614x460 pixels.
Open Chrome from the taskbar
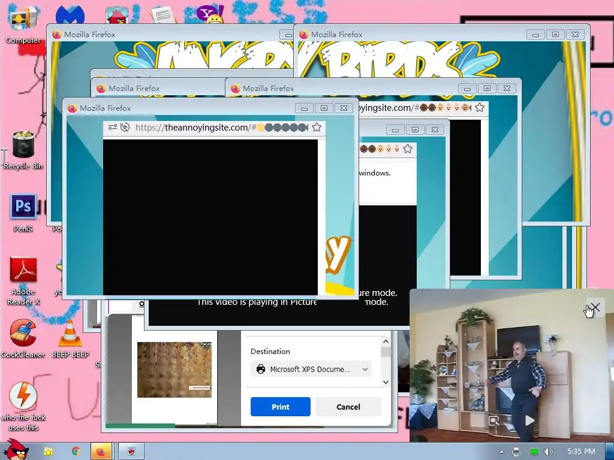point(76,452)
